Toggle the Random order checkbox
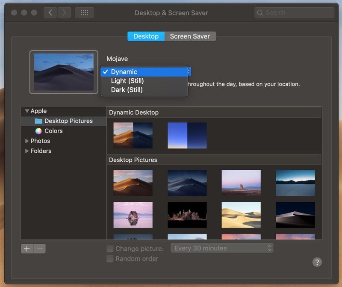Viewport: 342px width, 287px height. pyautogui.click(x=110, y=259)
